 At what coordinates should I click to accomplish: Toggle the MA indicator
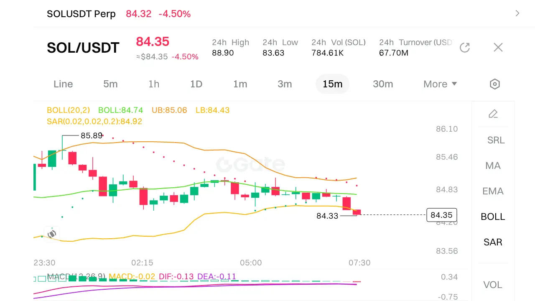pos(493,166)
